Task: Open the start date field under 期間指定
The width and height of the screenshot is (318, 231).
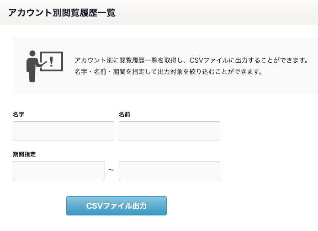Action: [x=59, y=171]
